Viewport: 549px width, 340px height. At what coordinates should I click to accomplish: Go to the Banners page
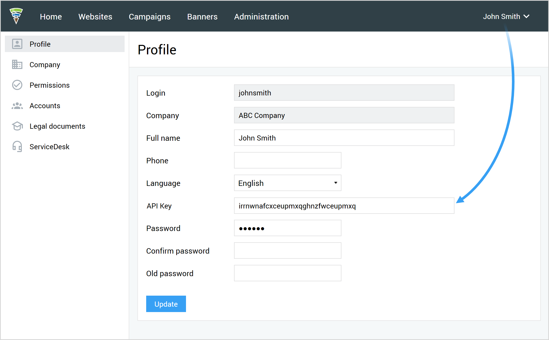pos(202,16)
